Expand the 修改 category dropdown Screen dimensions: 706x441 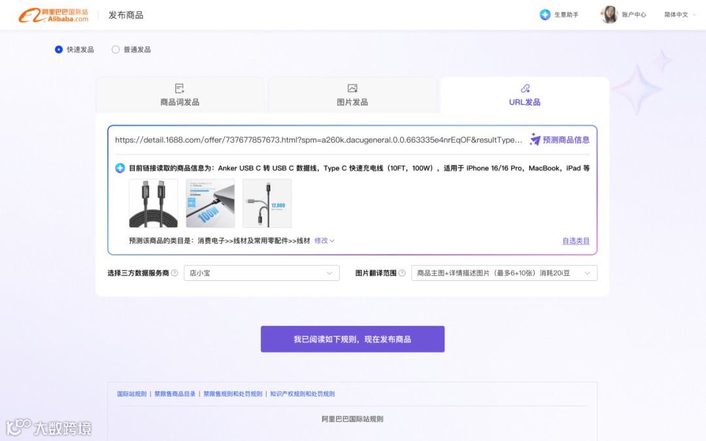324,240
